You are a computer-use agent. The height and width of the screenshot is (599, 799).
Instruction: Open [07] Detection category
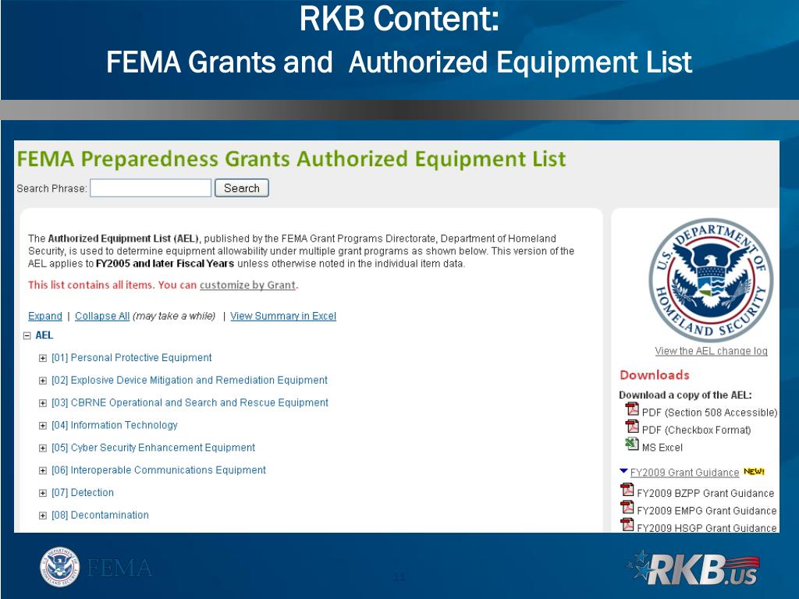coord(83,493)
